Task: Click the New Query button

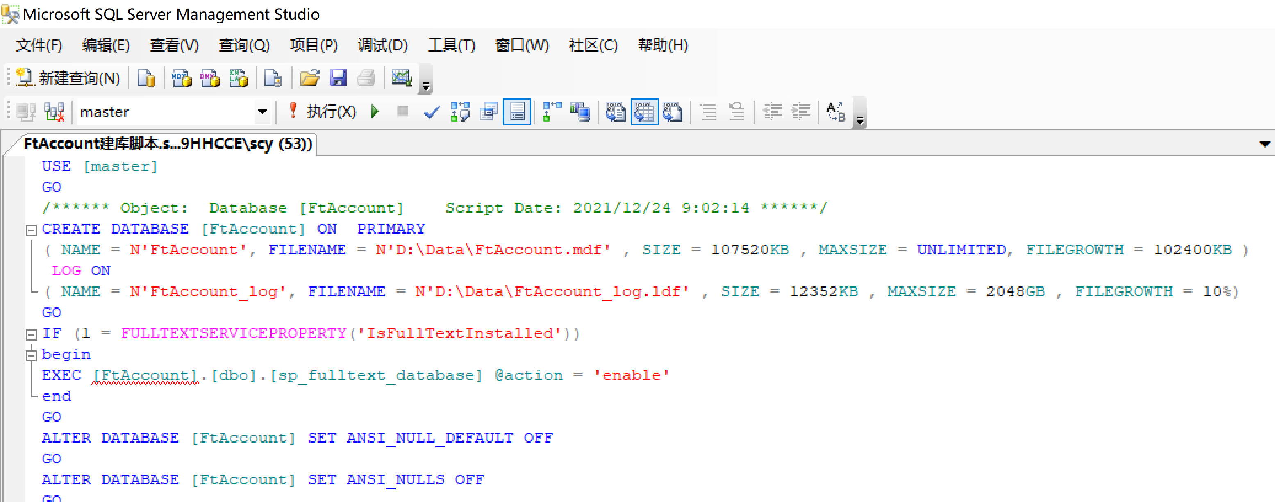Action: (x=68, y=78)
